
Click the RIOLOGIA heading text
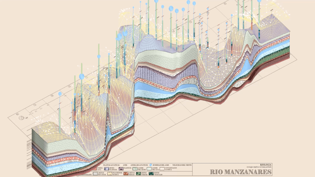266,165
